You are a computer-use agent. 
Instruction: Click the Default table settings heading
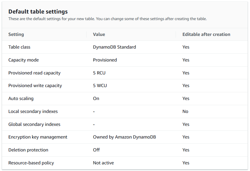(x=38, y=12)
